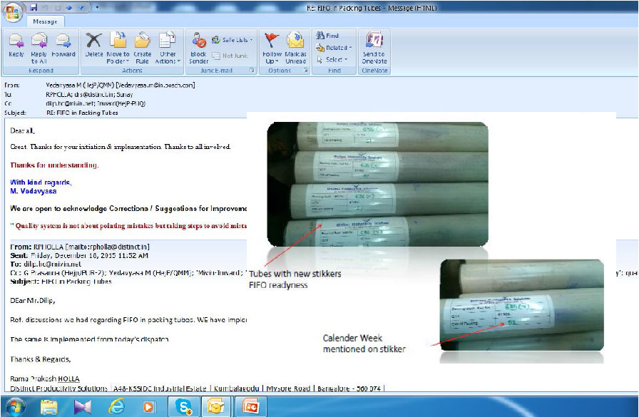Open Visual Studio from the taskbar
The width and height of the screenshot is (639, 417).
coord(83,407)
